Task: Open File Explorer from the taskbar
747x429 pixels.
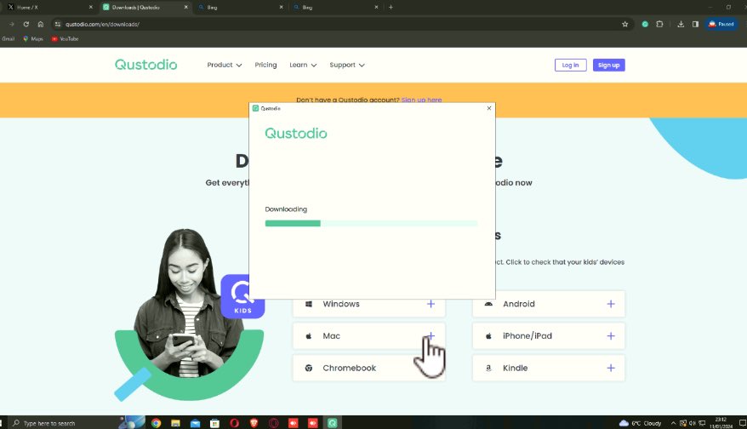Action: tap(175, 423)
